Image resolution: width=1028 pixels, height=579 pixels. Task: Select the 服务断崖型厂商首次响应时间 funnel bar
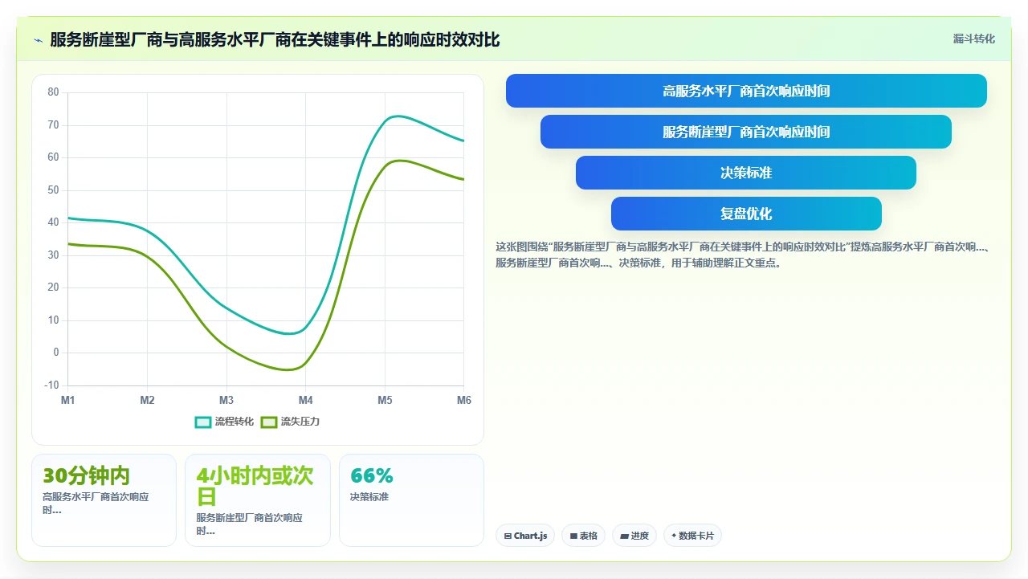coord(746,132)
